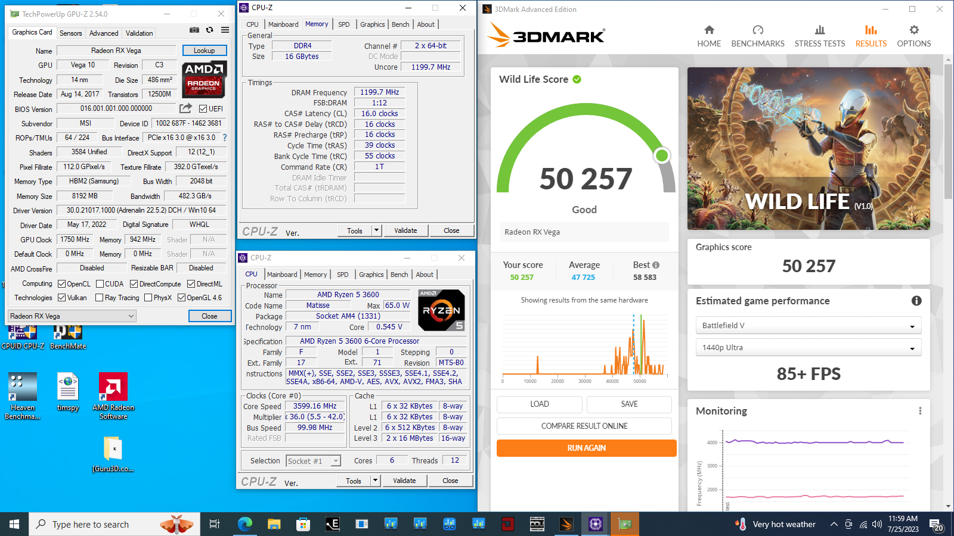Screen dimensions: 954x536
Task: Open the GPU-Z hamburger menu
Action: point(225,30)
